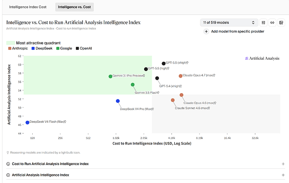Viewport: 289px width, 183px height.
Task: Click info icon beside Intelligence Index section
Action: pos(8,175)
